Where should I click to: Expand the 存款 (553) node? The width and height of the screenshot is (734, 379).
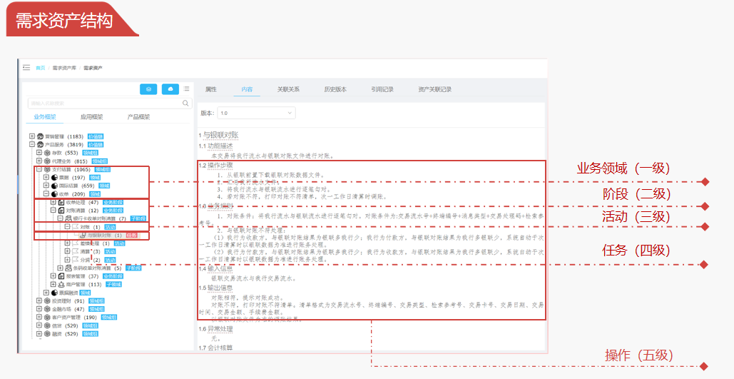click(x=39, y=153)
